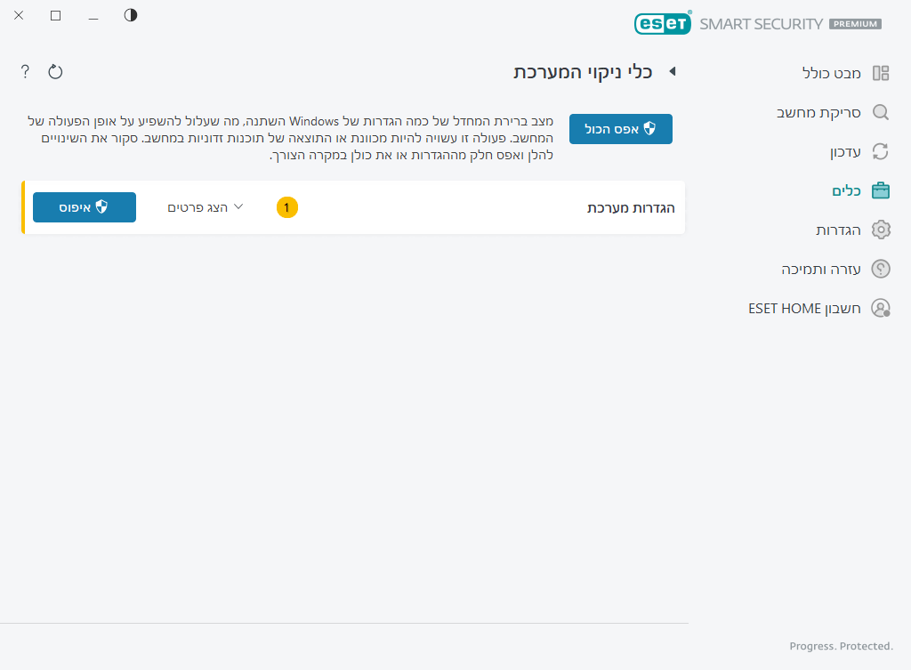Click the ESET Smart Security Premium logo
Image resolution: width=911 pixels, height=670 pixels.
[757, 24]
